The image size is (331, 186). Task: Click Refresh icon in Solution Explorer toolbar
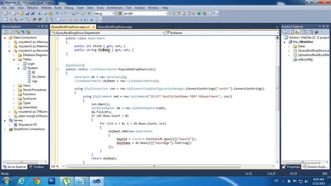292,32
